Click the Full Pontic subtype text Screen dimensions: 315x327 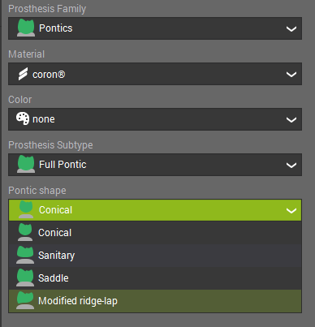click(x=63, y=165)
